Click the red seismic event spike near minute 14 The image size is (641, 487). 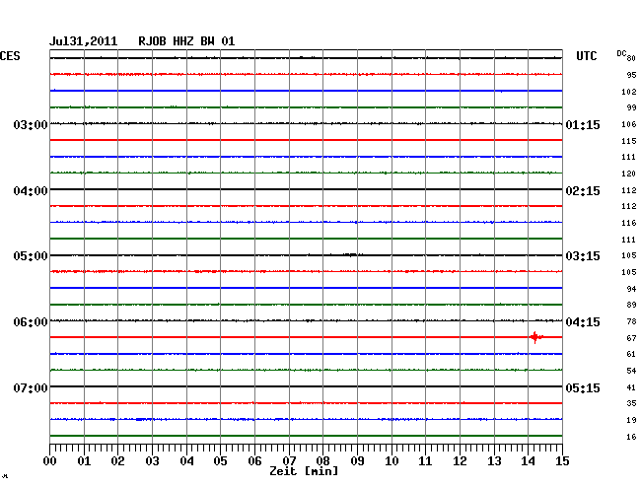tap(535, 337)
